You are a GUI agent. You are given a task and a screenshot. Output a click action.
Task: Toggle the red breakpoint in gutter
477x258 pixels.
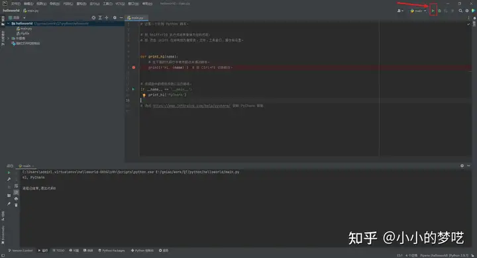point(134,67)
